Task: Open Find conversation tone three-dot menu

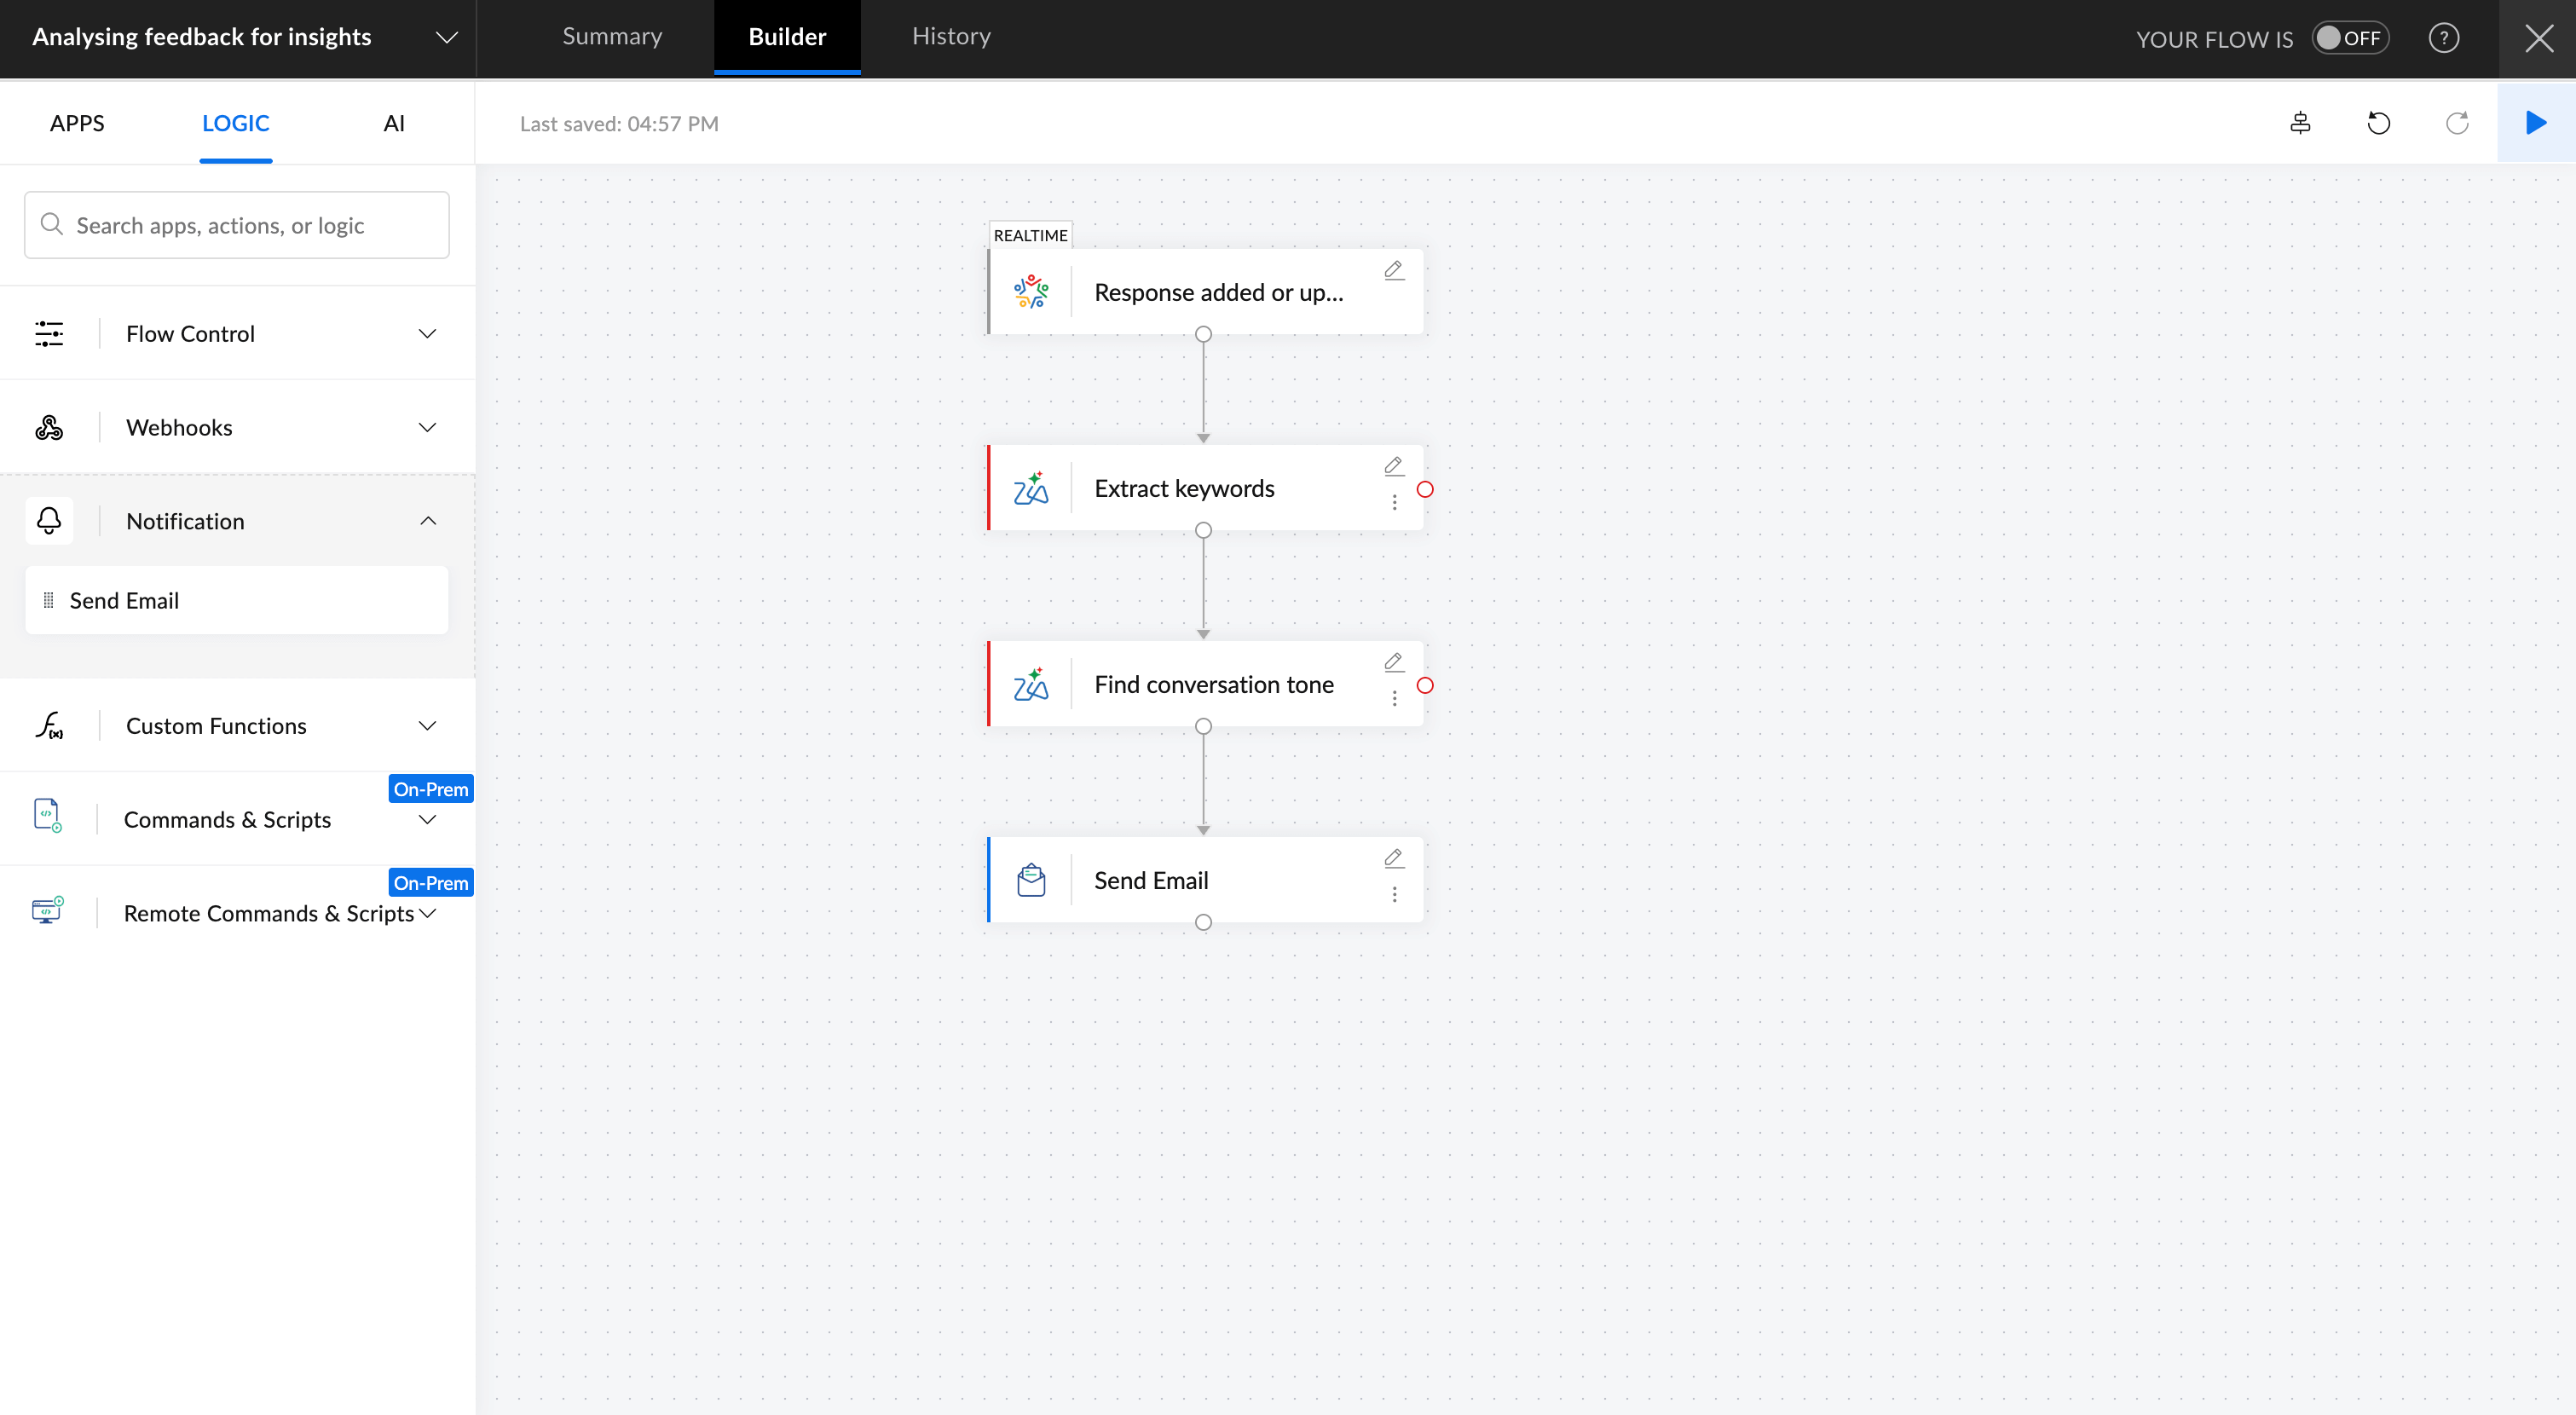Action: click(1394, 698)
